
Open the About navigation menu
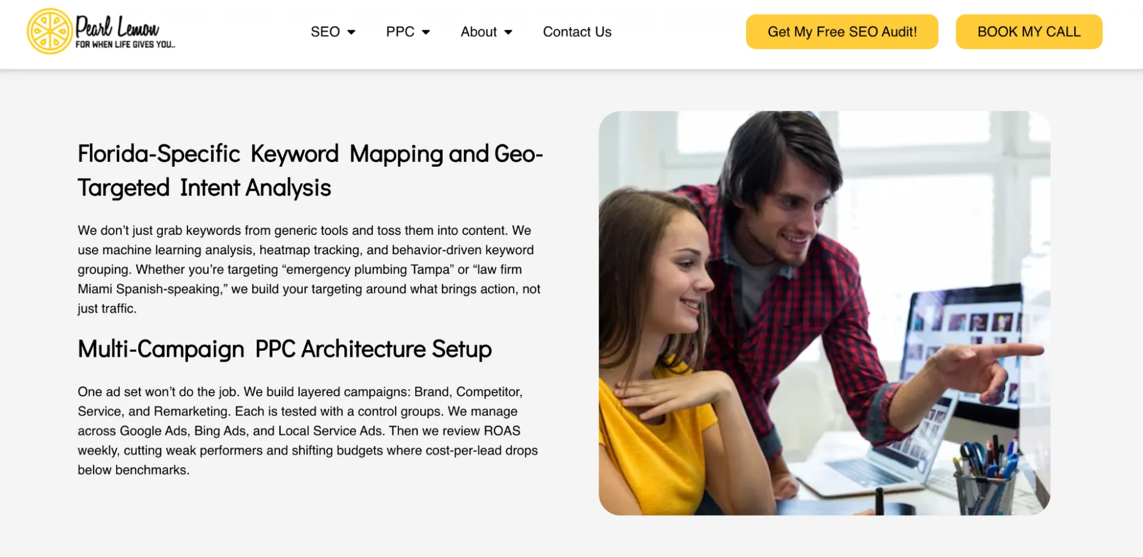tap(478, 32)
